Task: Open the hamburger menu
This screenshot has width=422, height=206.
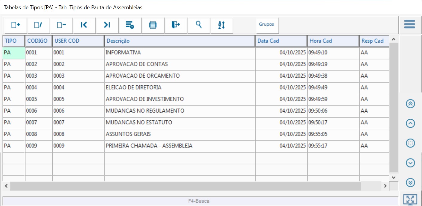Action: pos(409,24)
